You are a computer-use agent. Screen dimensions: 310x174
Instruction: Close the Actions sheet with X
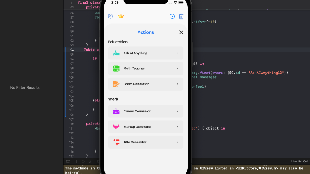[181, 32]
